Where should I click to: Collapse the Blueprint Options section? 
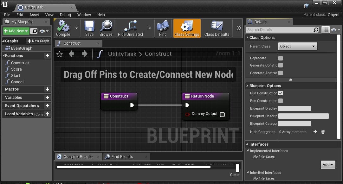[247, 86]
